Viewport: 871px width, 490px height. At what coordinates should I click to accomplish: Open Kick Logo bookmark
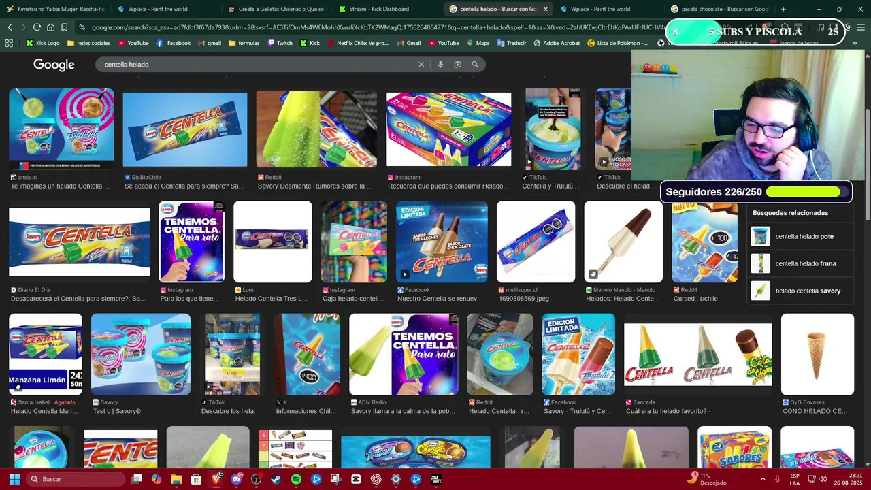(x=43, y=43)
